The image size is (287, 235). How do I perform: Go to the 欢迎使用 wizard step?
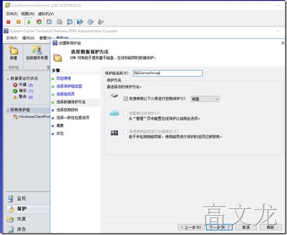click(64, 78)
